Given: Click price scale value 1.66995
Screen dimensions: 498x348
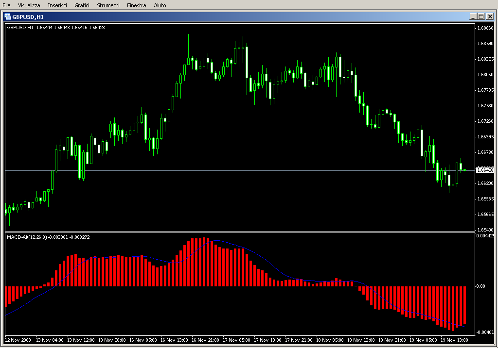Looking at the screenshot, I should point(486,136).
